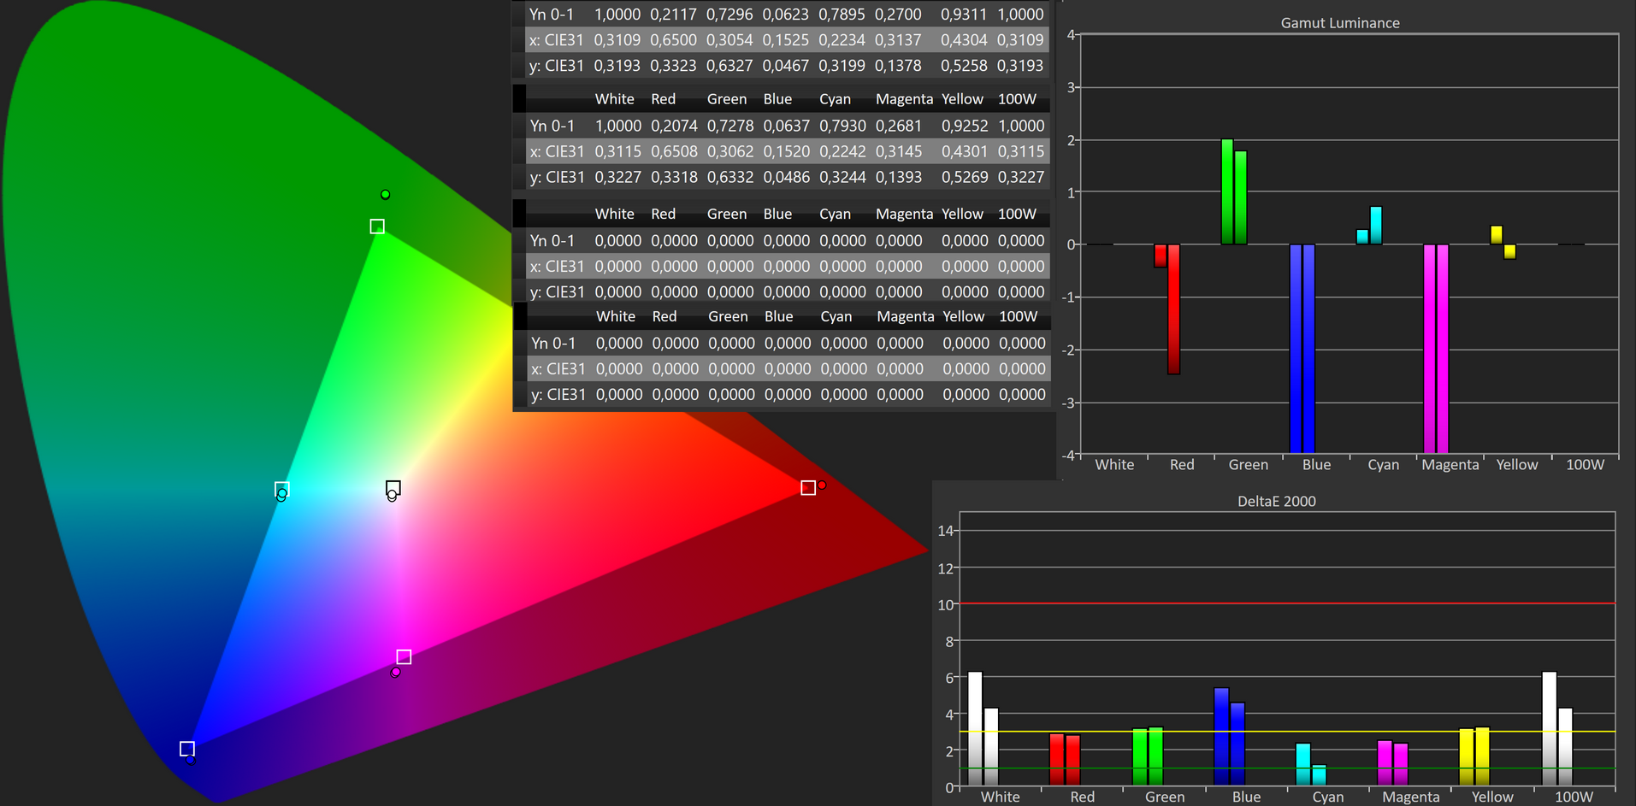Select the cyan target square marker
Image resolution: width=1636 pixels, height=806 pixels.
(x=282, y=489)
